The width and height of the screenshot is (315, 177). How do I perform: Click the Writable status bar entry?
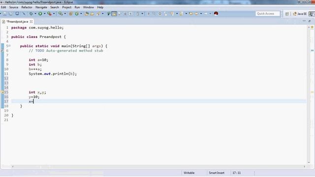(x=189, y=173)
